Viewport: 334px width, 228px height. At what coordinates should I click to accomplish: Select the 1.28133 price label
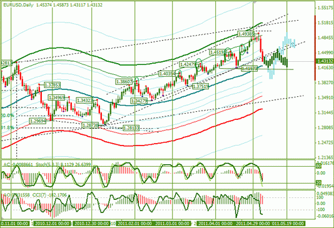click(131, 128)
